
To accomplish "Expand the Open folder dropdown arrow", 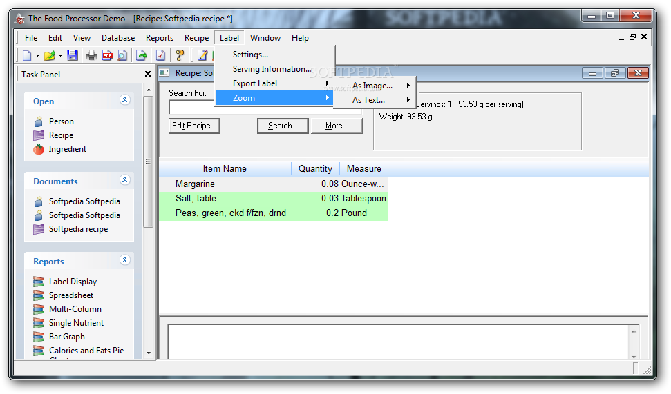I will 60,56.
